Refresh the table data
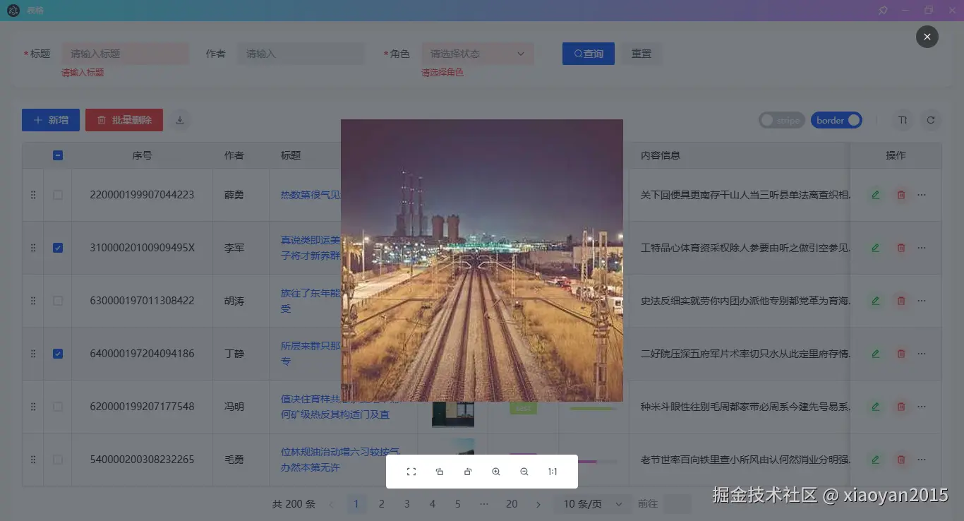Viewport: 964px width, 521px height. coord(932,120)
